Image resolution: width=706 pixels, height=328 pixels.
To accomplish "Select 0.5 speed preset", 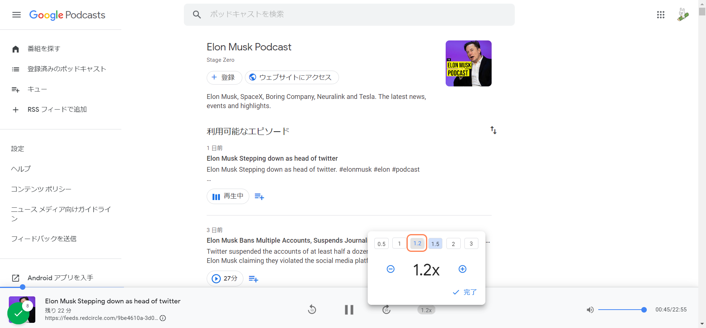I will (x=381, y=244).
